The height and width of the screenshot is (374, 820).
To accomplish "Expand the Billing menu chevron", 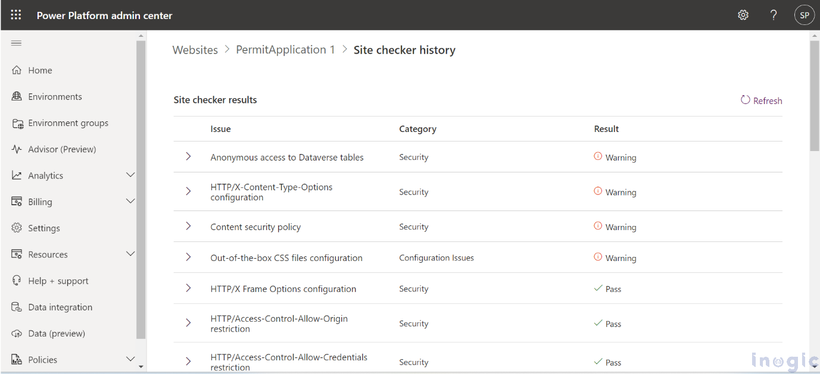I will (130, 201).
